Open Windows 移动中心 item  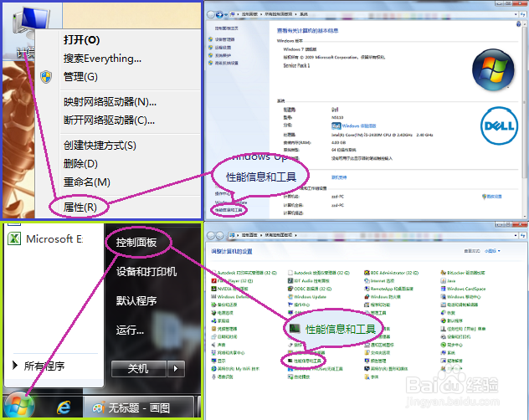[x=461, y=297]
